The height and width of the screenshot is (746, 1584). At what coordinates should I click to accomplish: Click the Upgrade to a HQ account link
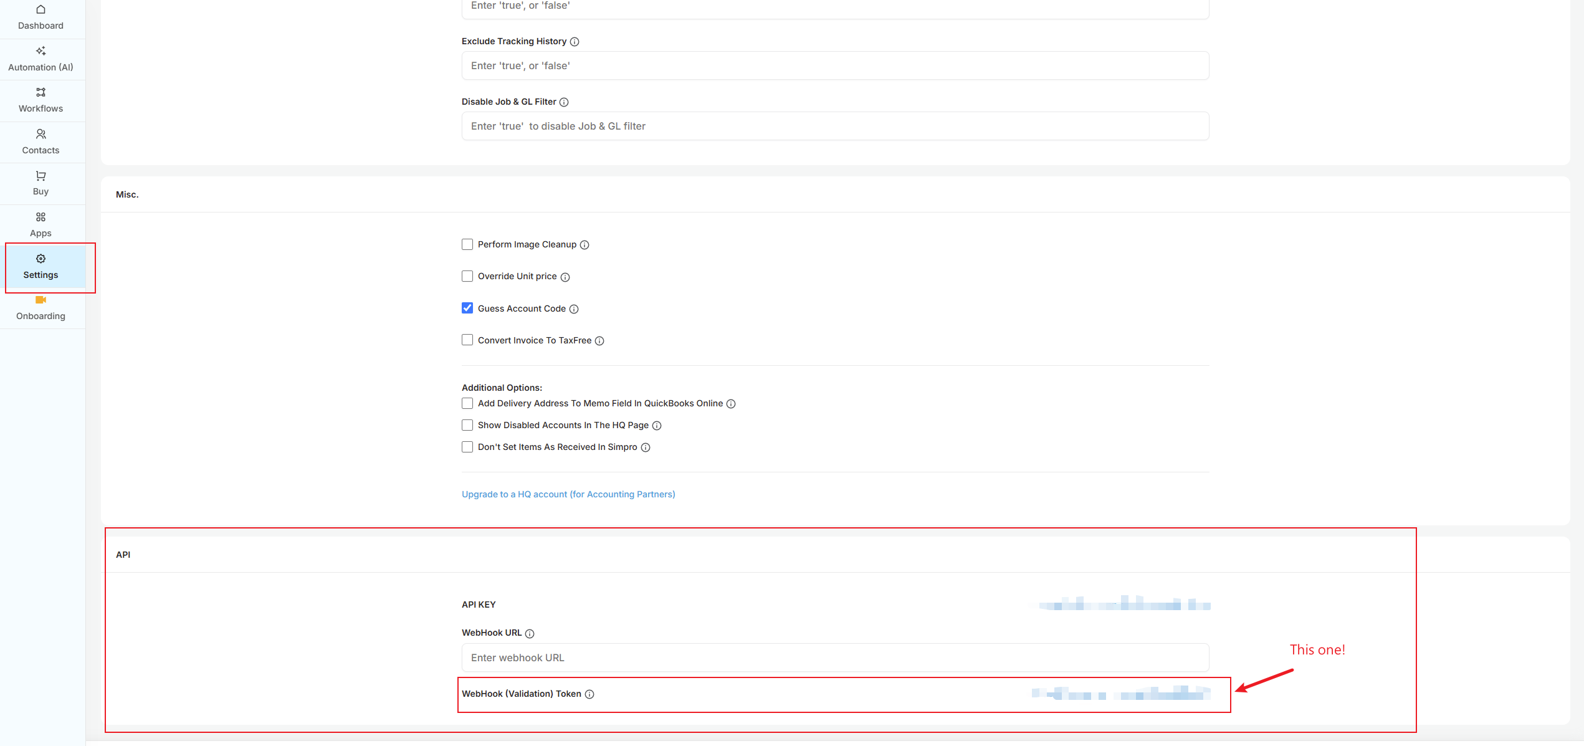coord(568,494)
